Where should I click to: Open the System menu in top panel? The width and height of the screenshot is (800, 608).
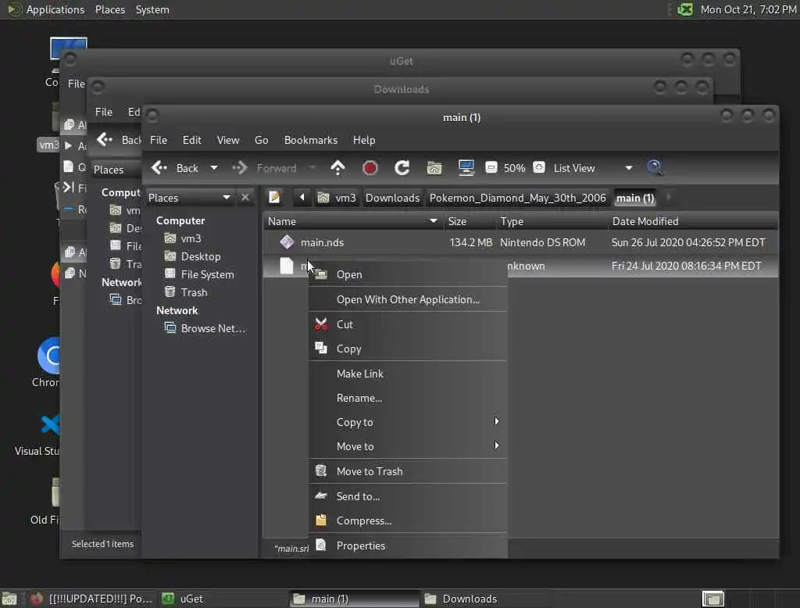[152, 9]
